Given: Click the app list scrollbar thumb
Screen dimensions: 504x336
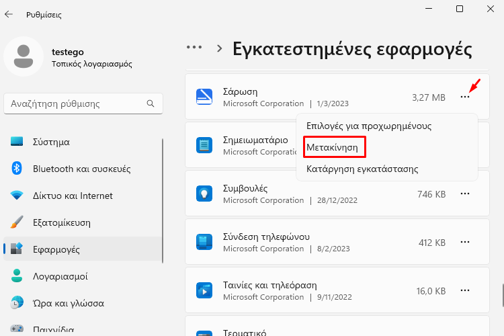Looking at the screenshot, I should pos(503,295).
